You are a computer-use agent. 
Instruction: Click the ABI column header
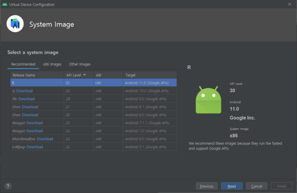tap(108, 75)
